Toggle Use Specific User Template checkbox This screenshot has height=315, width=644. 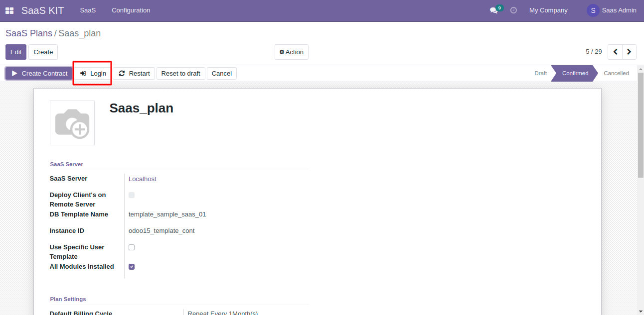(x=132, y=247)
